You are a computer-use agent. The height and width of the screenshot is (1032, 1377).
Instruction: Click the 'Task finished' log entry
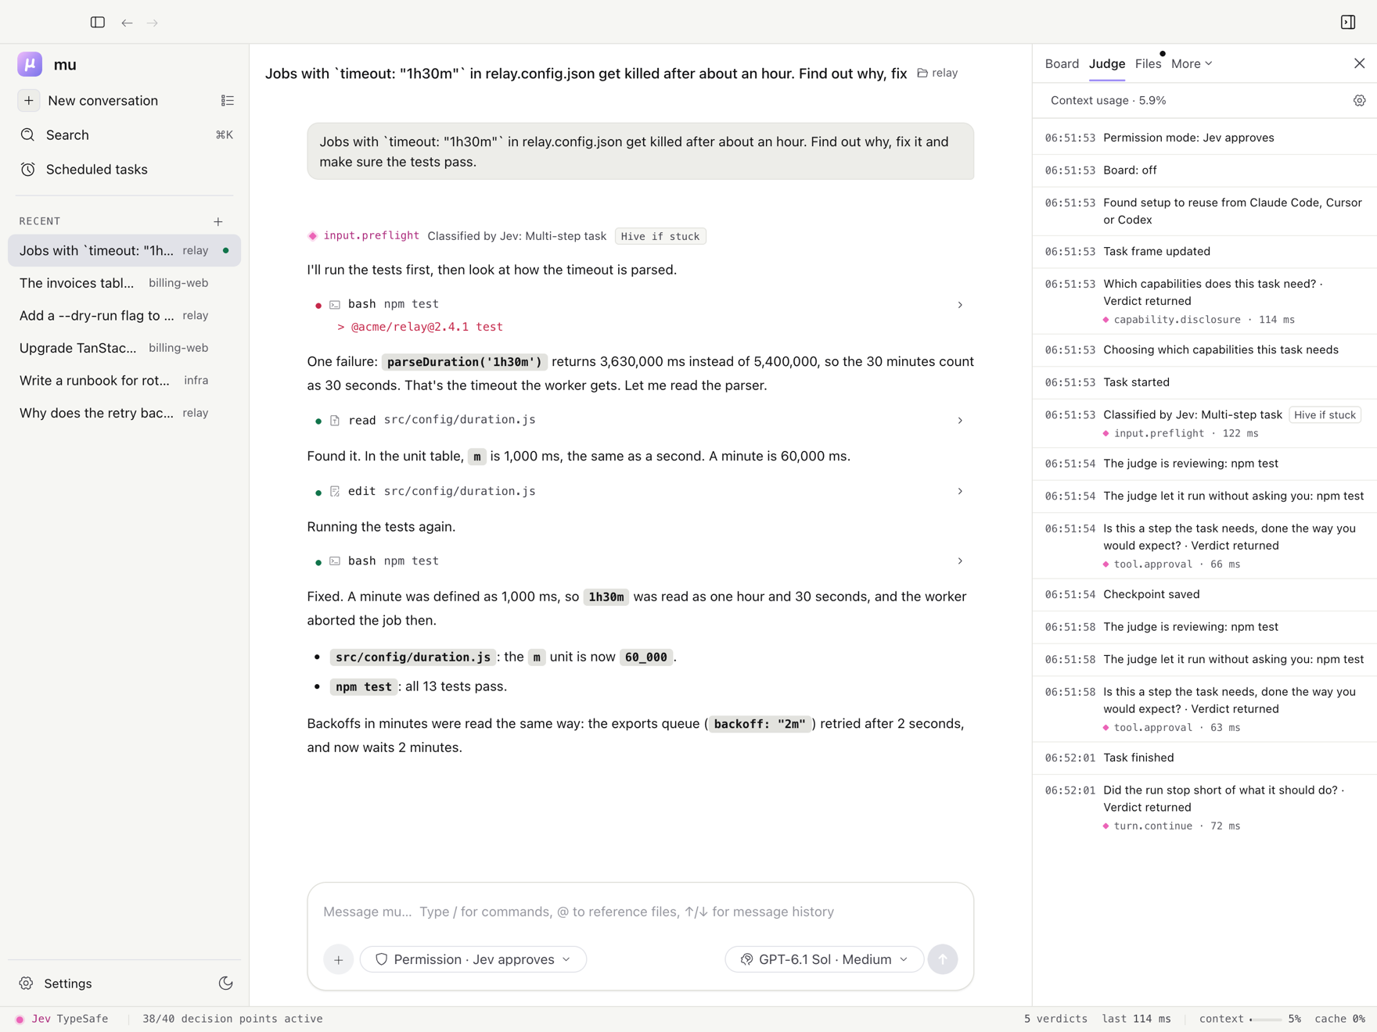click(1205, 758)
